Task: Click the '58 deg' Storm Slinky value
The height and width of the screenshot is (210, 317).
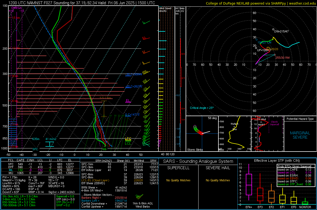Action: [x=212, y=118]
